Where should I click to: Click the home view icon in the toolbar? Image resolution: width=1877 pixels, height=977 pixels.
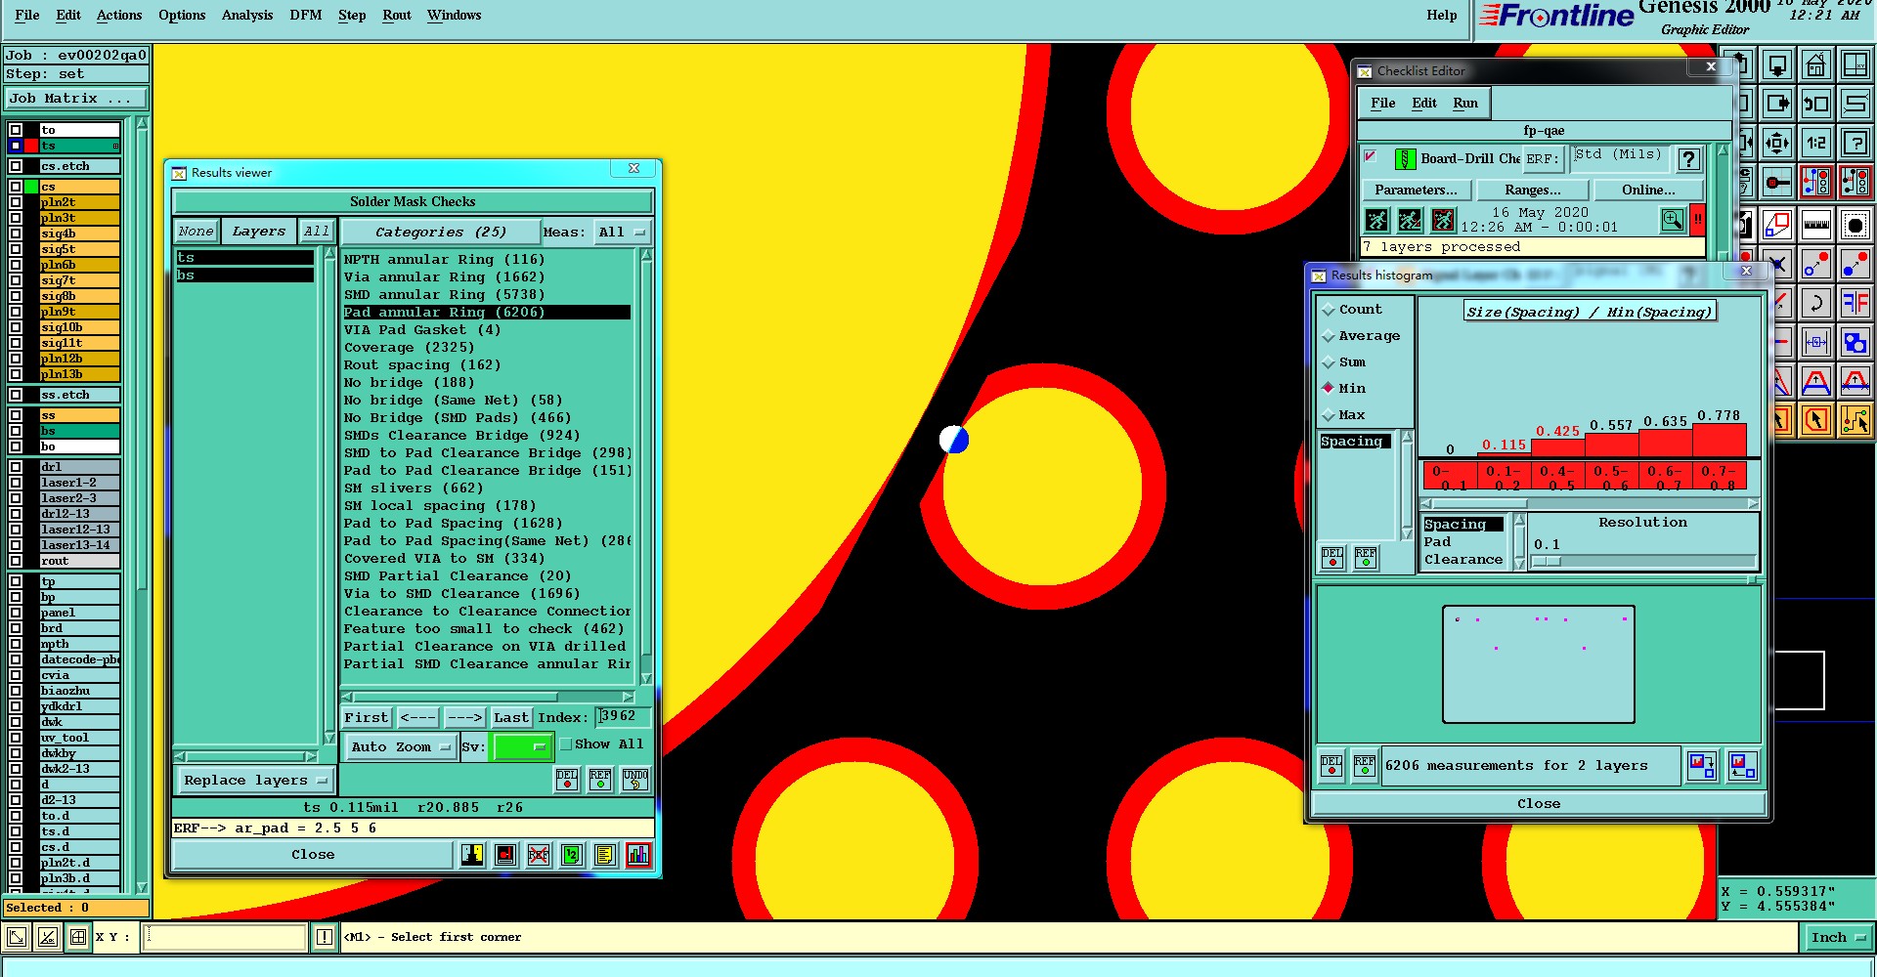click(1815, 65)
